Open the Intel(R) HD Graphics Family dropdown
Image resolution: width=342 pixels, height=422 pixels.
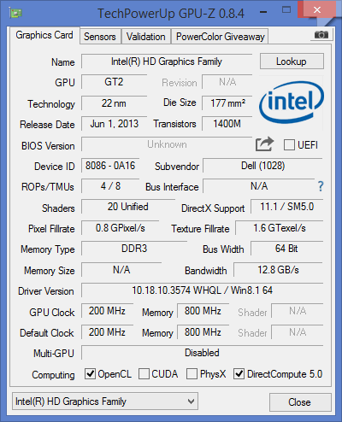point(105,401)
